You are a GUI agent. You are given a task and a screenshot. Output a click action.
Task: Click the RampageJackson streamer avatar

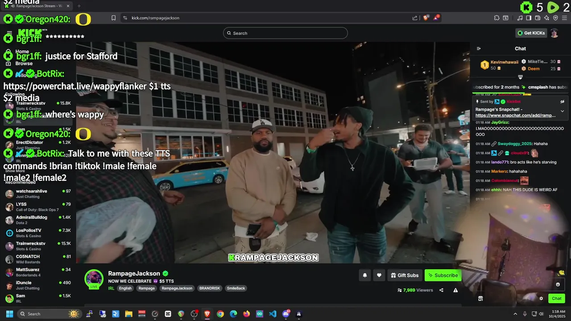tap(94, 279)
